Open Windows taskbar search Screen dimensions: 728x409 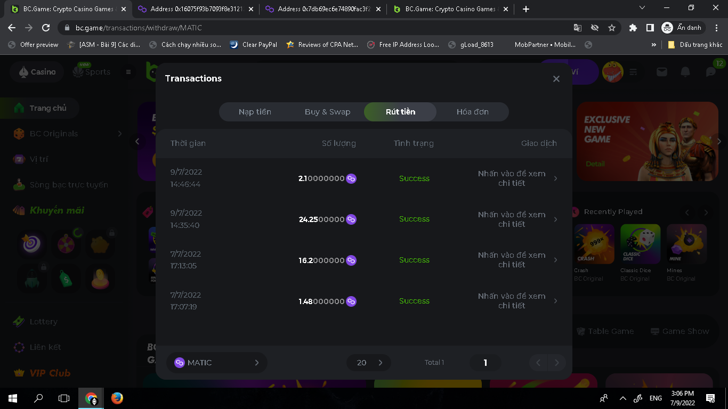[x=38, y=398]
